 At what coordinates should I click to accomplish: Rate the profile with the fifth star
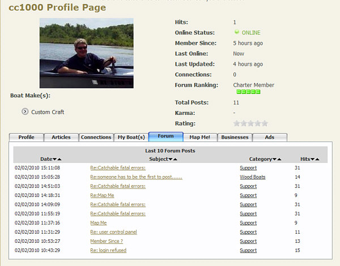coord(265,123)
